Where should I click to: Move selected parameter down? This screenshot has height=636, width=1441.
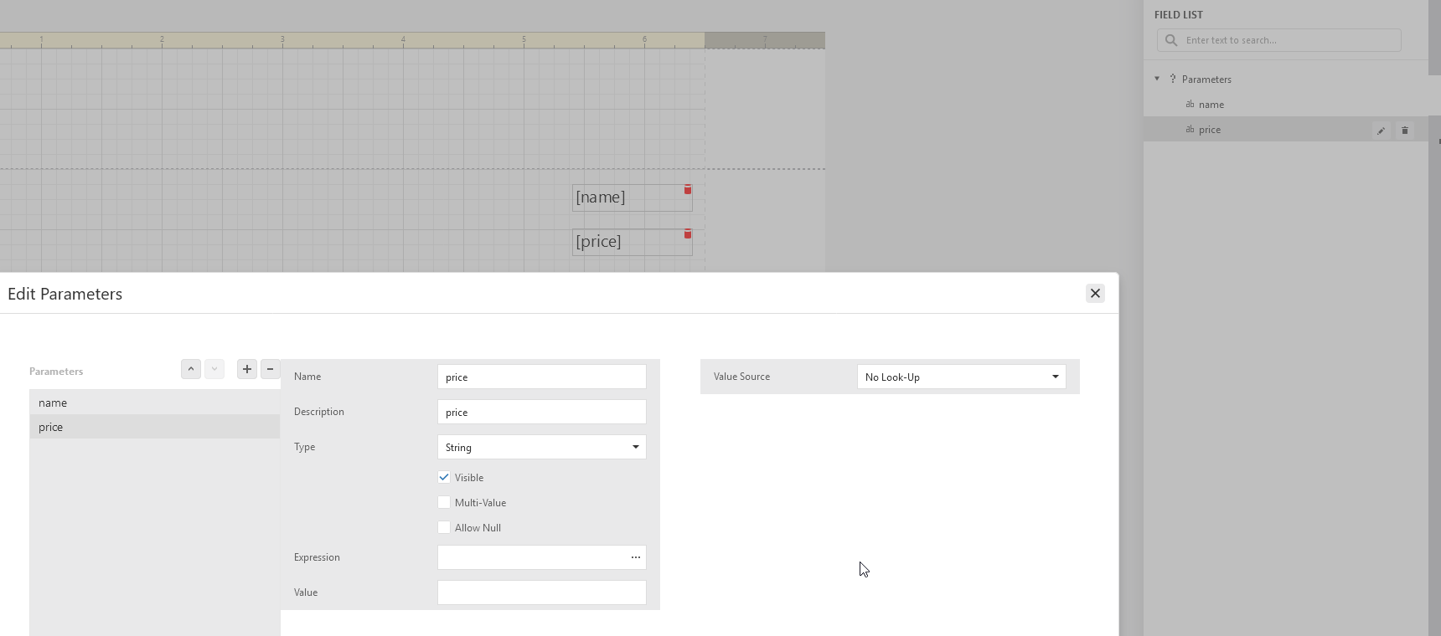(214, 369)
